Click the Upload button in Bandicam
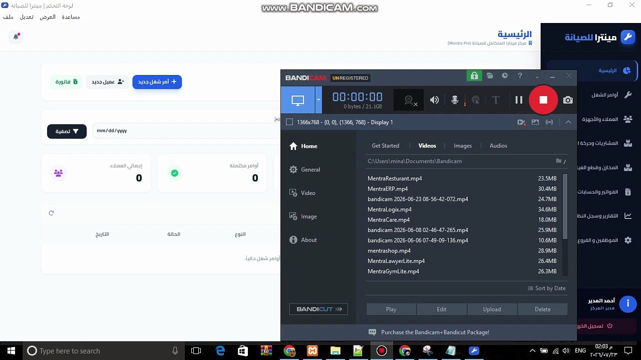 pos(492,309)
